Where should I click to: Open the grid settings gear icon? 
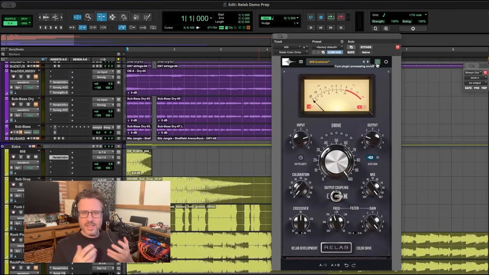pyautogui.click(x=413, y=29)
